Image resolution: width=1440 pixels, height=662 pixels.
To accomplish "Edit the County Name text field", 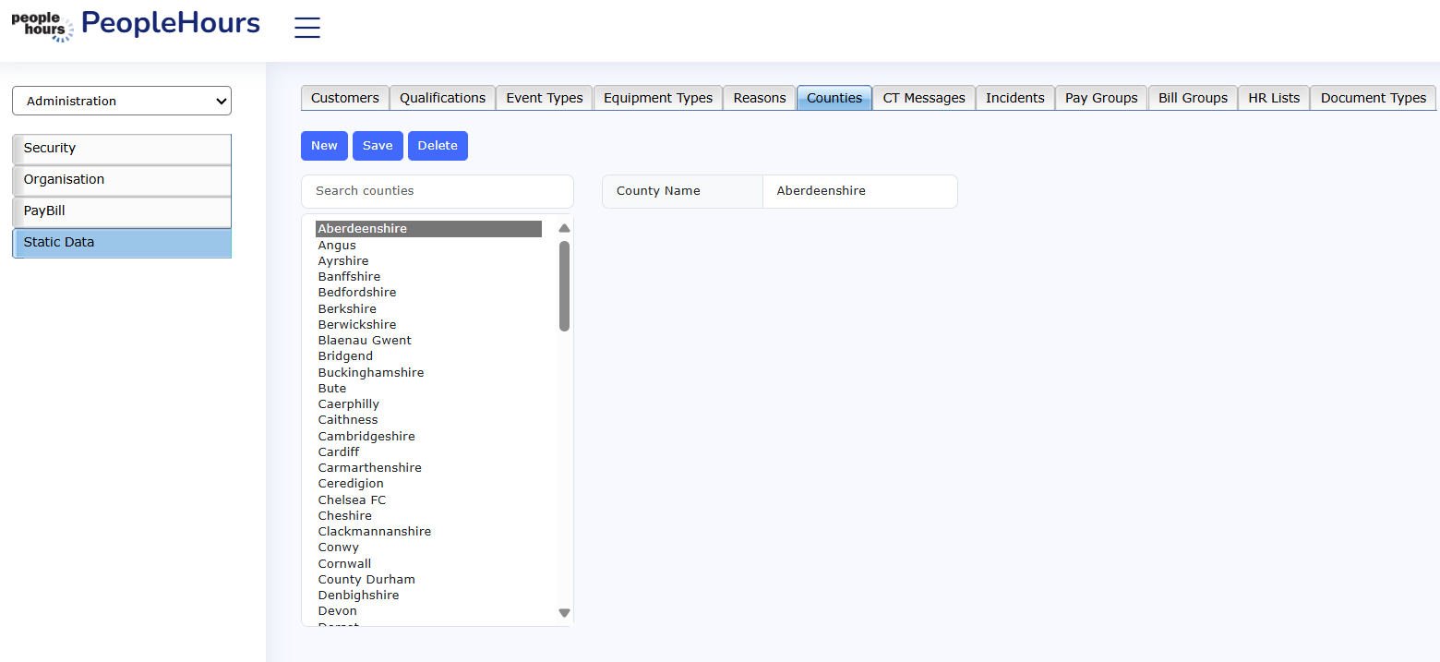I will click(858, 191).
